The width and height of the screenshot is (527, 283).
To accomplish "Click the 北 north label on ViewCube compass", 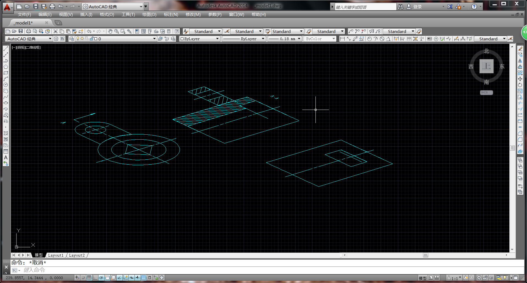I will [486, 51].
